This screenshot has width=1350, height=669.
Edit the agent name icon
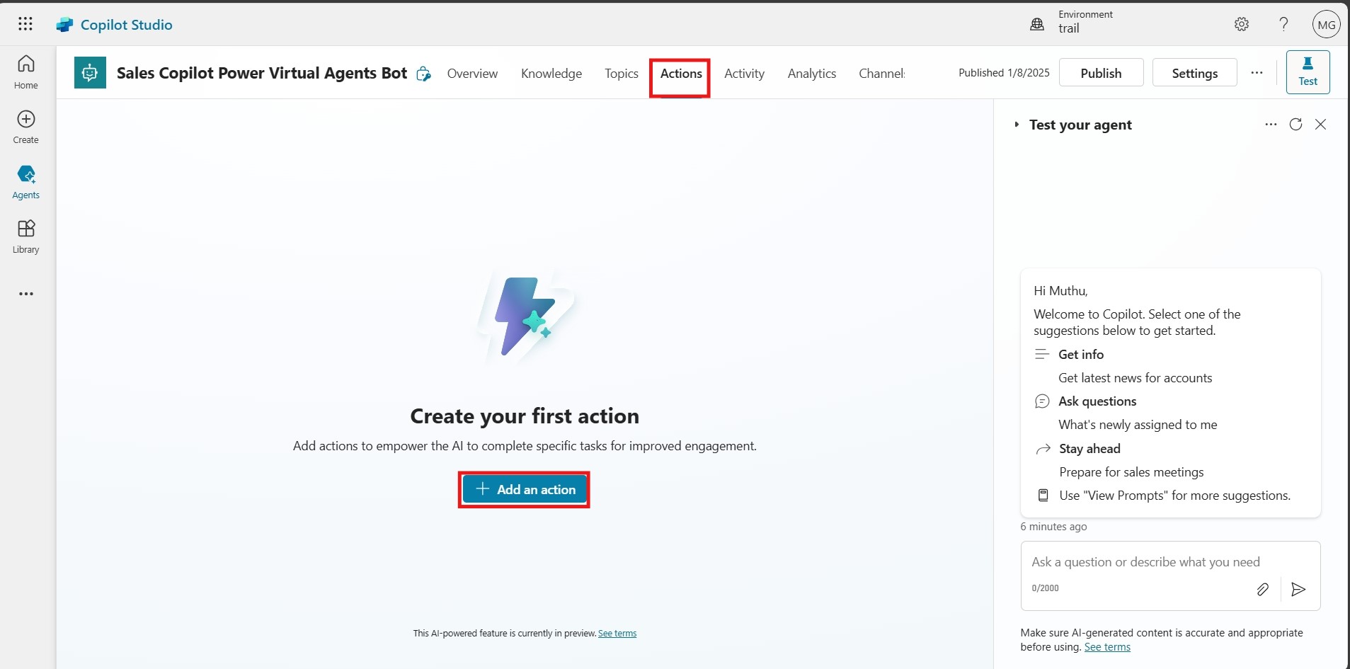tap(423, 74)
